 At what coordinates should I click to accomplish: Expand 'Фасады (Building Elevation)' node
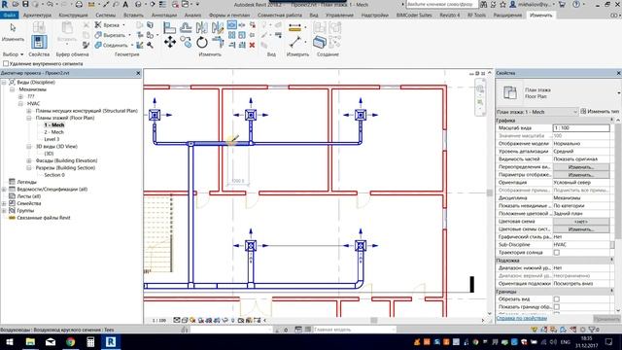click(x=29, y=160)
